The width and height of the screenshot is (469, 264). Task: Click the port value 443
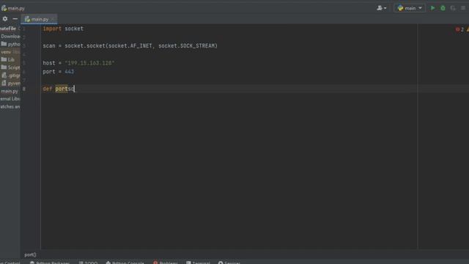coord(69,72)
